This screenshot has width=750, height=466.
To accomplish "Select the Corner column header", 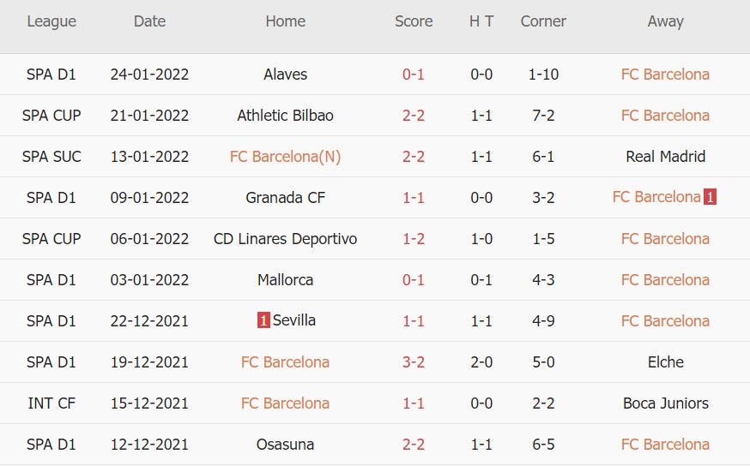I will pos(543,21).
